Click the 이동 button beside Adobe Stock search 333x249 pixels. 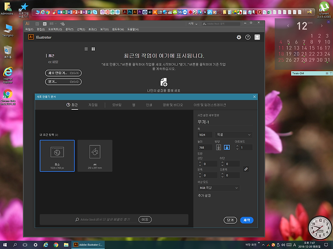pos(145,219)
